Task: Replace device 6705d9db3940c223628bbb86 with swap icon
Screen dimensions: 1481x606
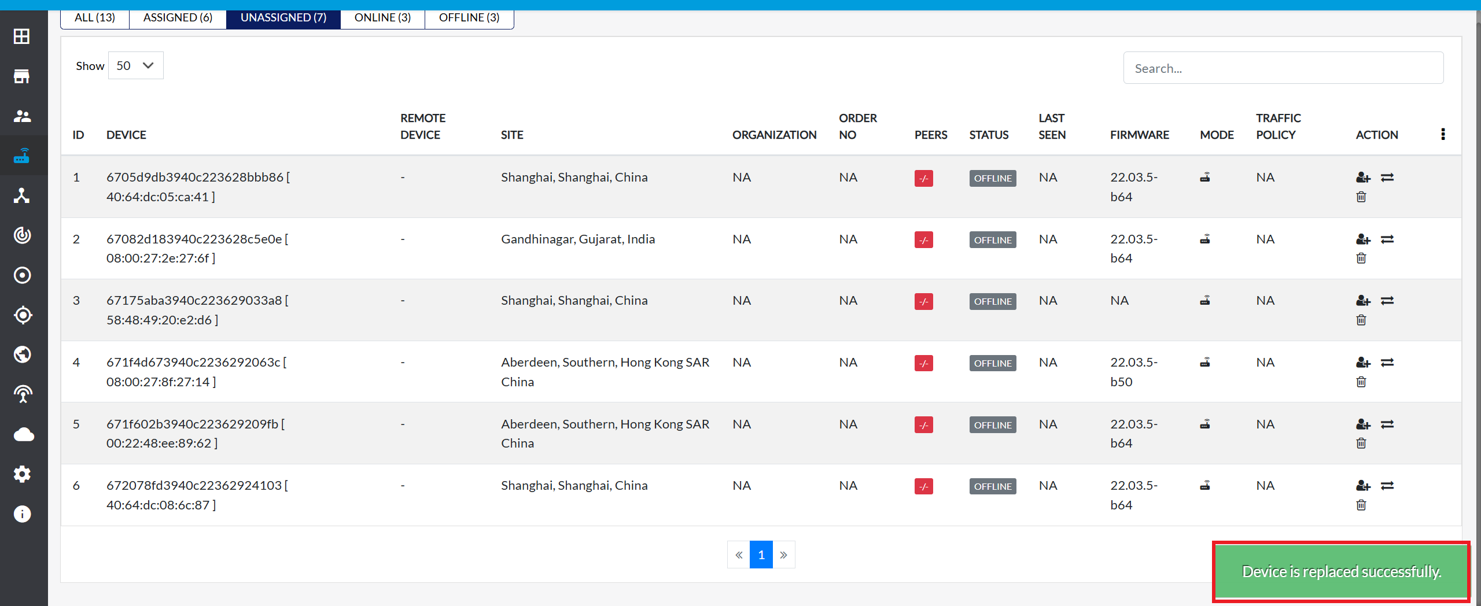Action: tap(1387, 178)
